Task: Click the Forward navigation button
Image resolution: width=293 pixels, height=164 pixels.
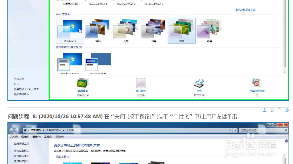Action: [x=17, y=130]
